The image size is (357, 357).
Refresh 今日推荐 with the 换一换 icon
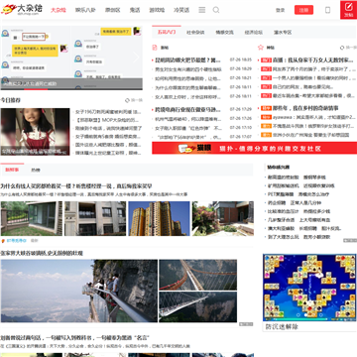[x=134, y=100]
